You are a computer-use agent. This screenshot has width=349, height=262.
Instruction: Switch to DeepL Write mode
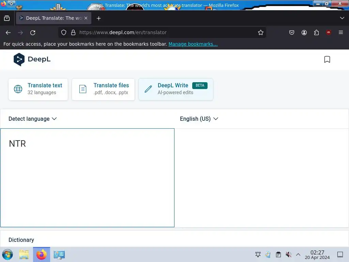(x=176, y=89)
